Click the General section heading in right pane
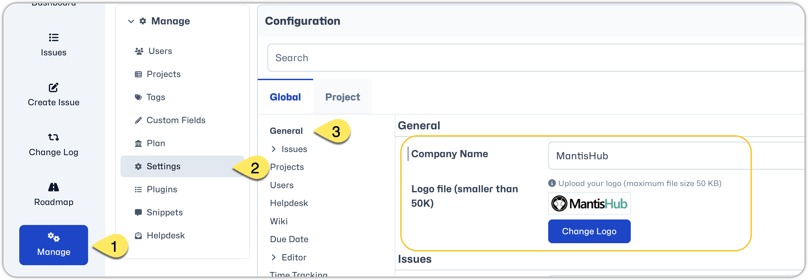Screen dimensions: 808x280 coord(419,126)
